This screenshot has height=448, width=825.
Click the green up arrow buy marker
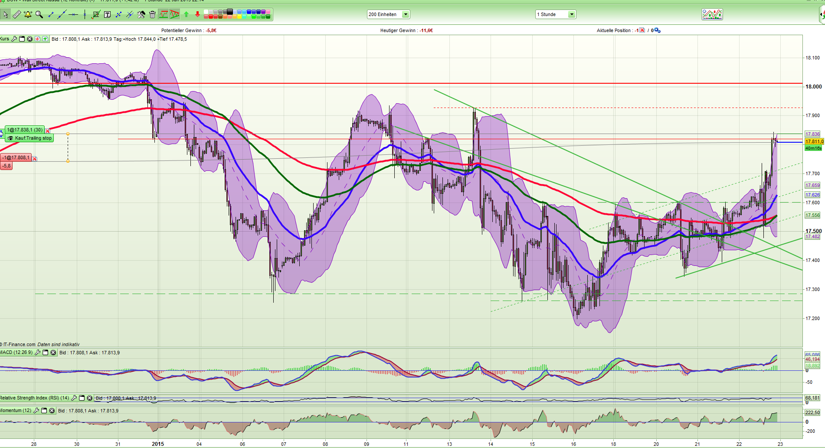[186, 15]
